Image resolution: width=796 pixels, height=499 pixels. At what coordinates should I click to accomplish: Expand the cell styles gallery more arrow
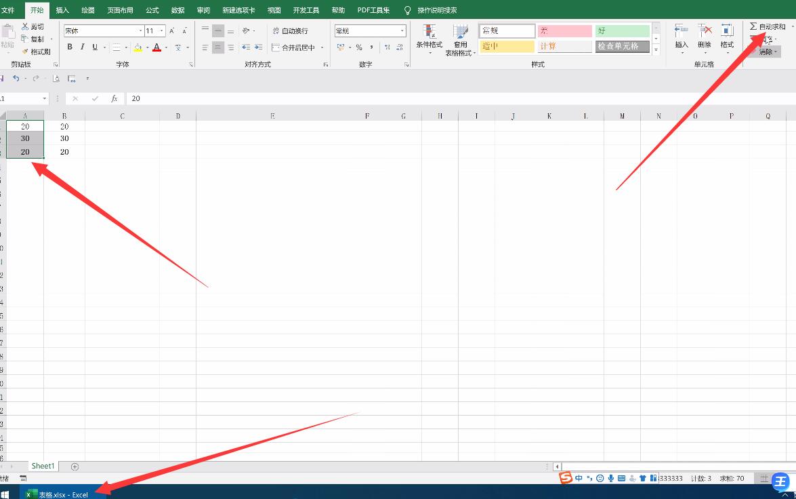pyautogui.click(x=656, y=49)
